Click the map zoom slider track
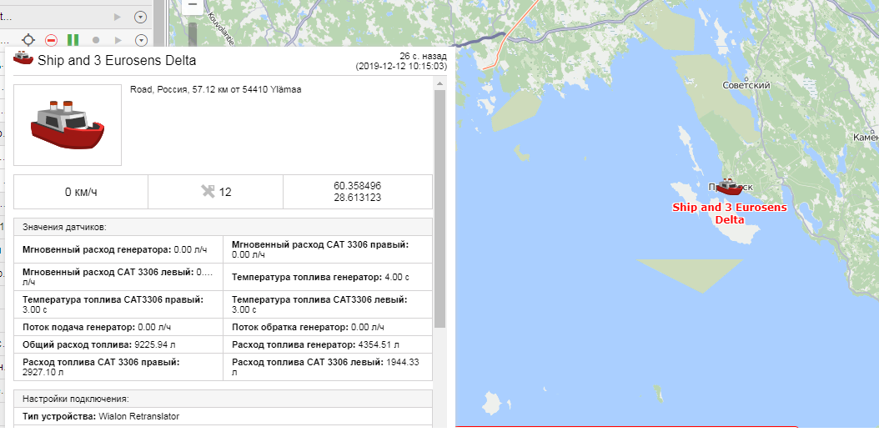The height and width of the screenshot is (447, 879). pyautogui.click(x=193, y=33)
